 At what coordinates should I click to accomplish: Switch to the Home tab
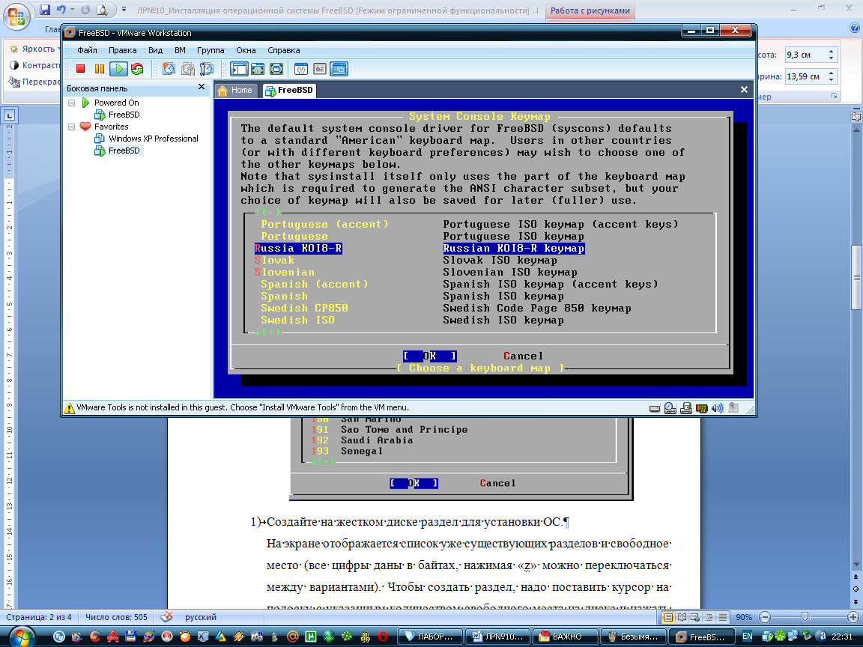pos(235,90)
